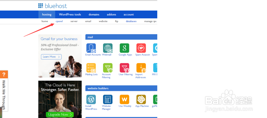Open the Spam Assassin icon

[x=141, y=48]
